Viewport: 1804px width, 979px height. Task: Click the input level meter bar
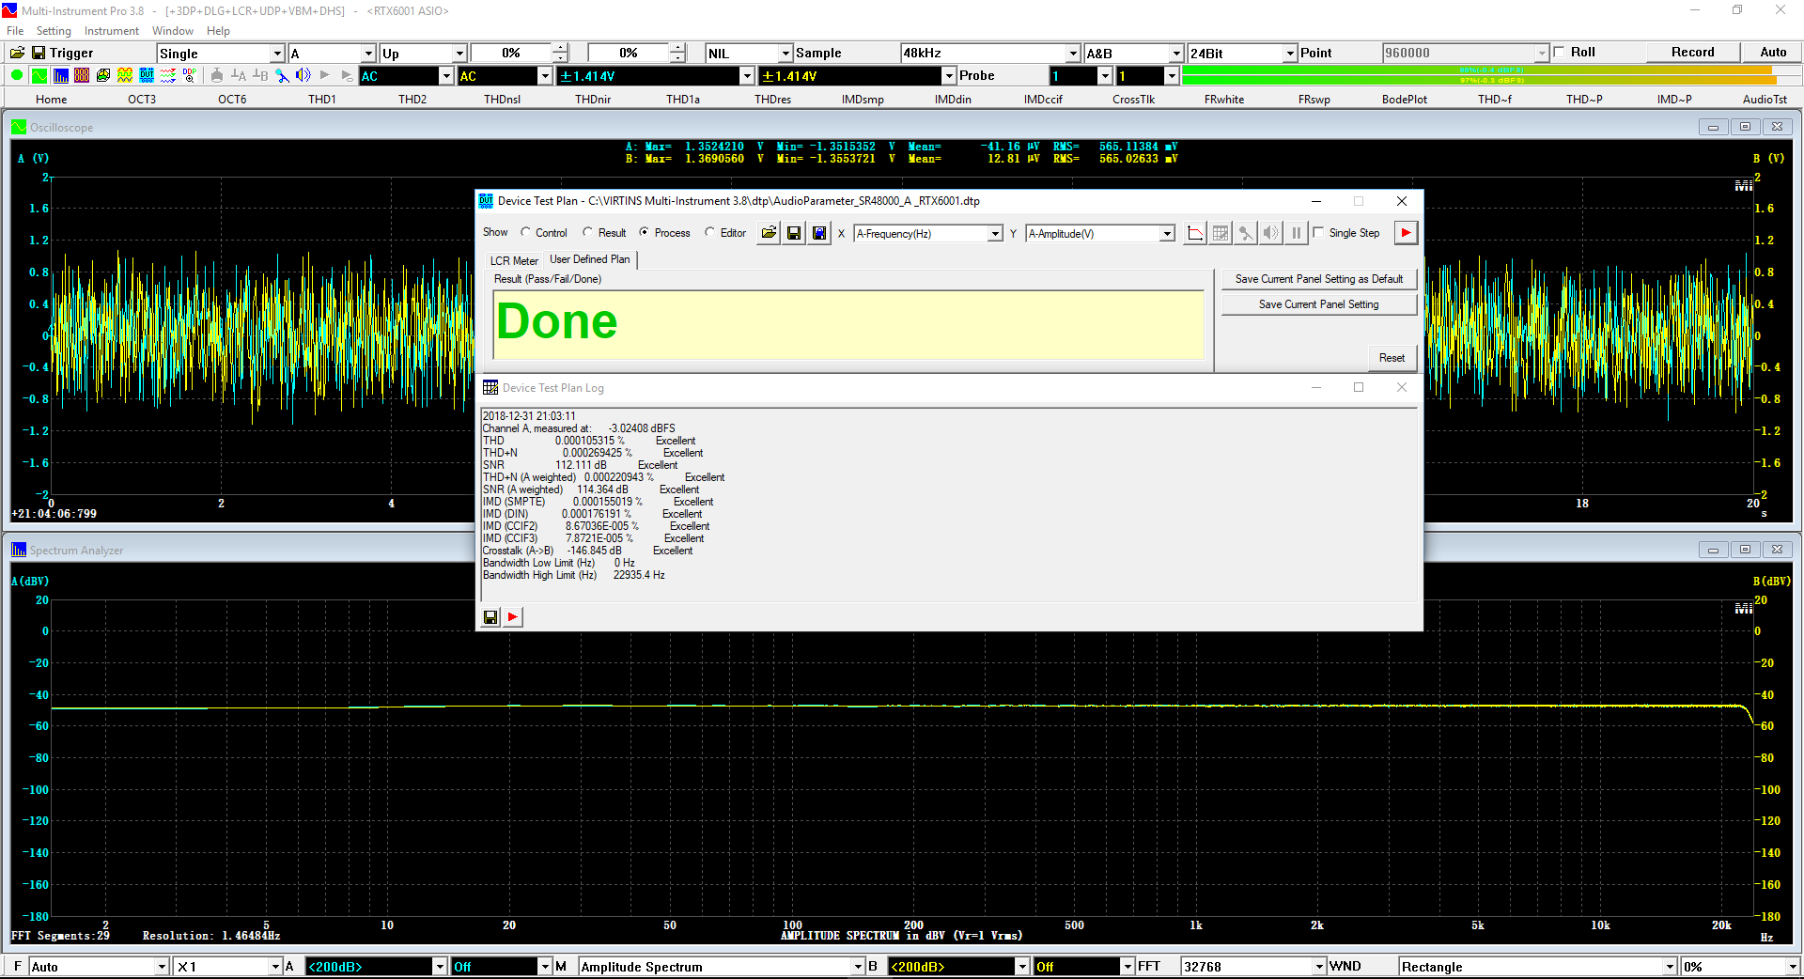coord(1492,75)
